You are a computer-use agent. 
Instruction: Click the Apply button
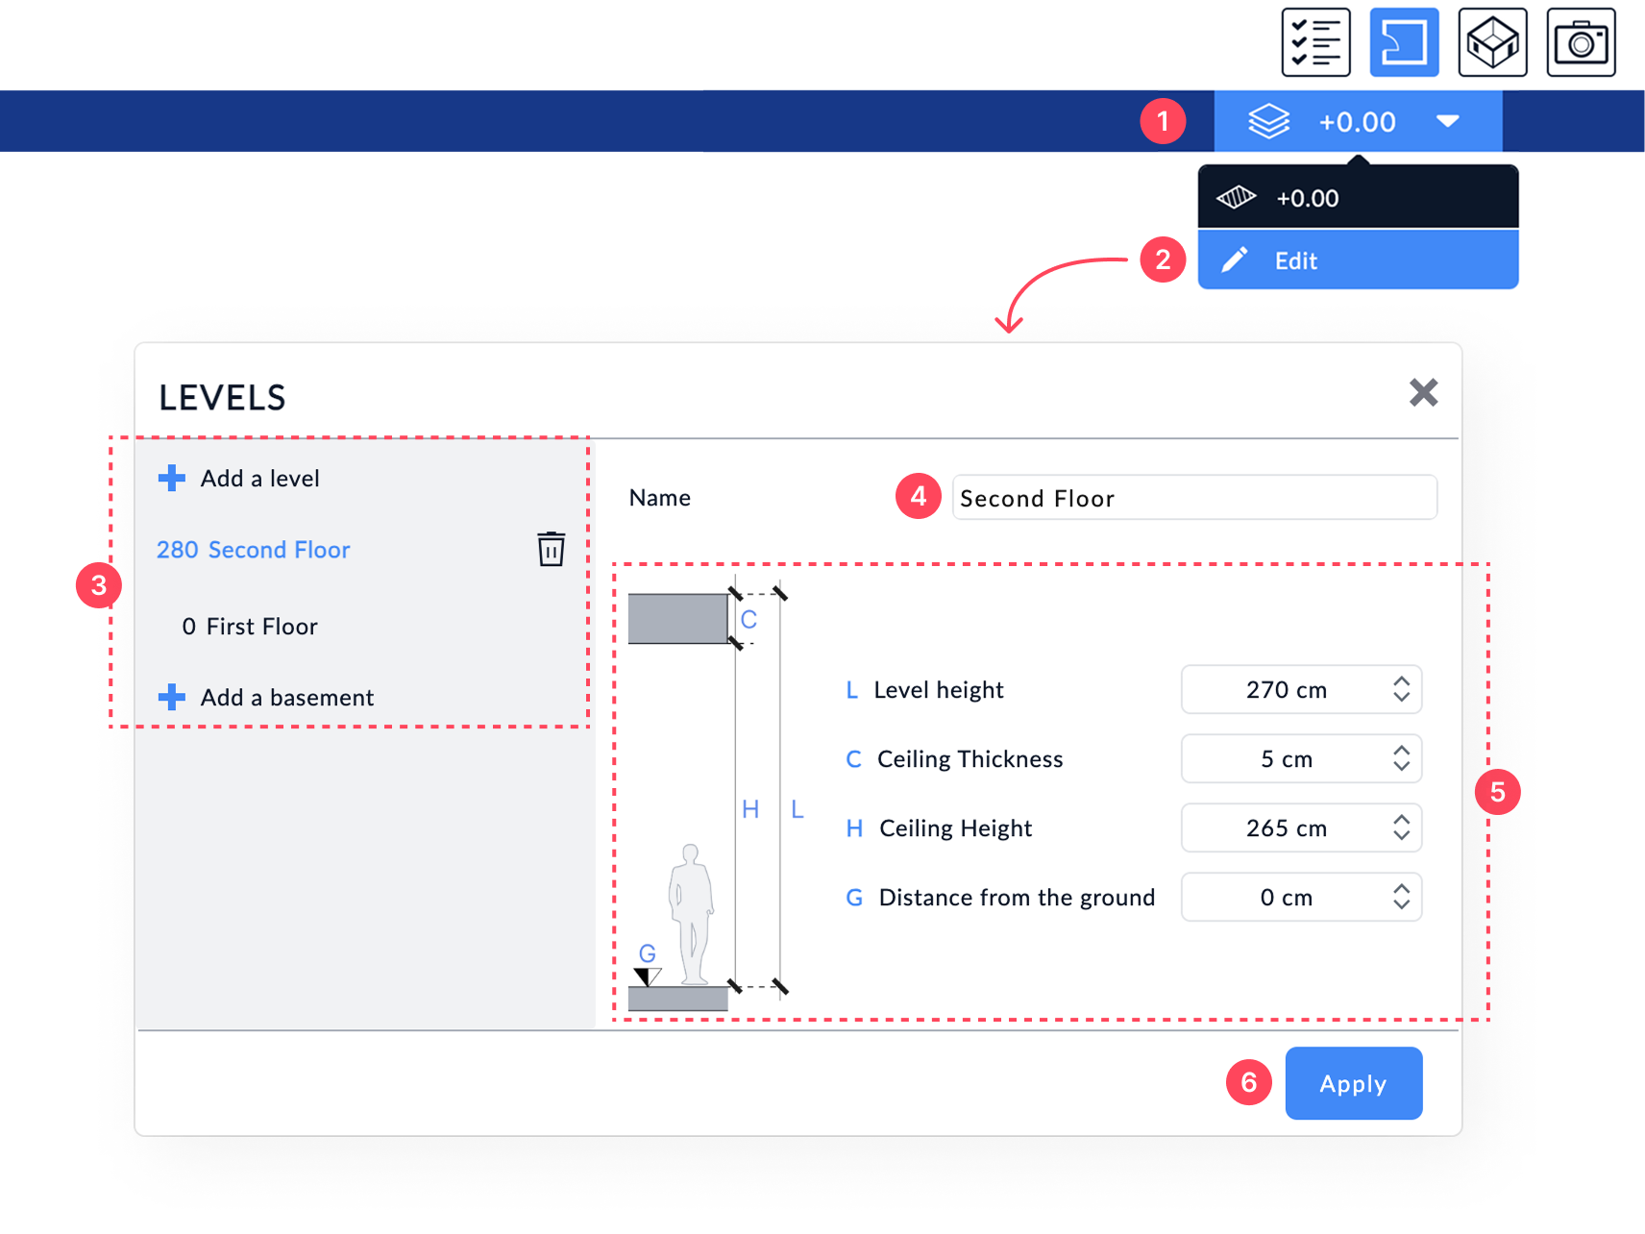(x=1353, y=1083)
